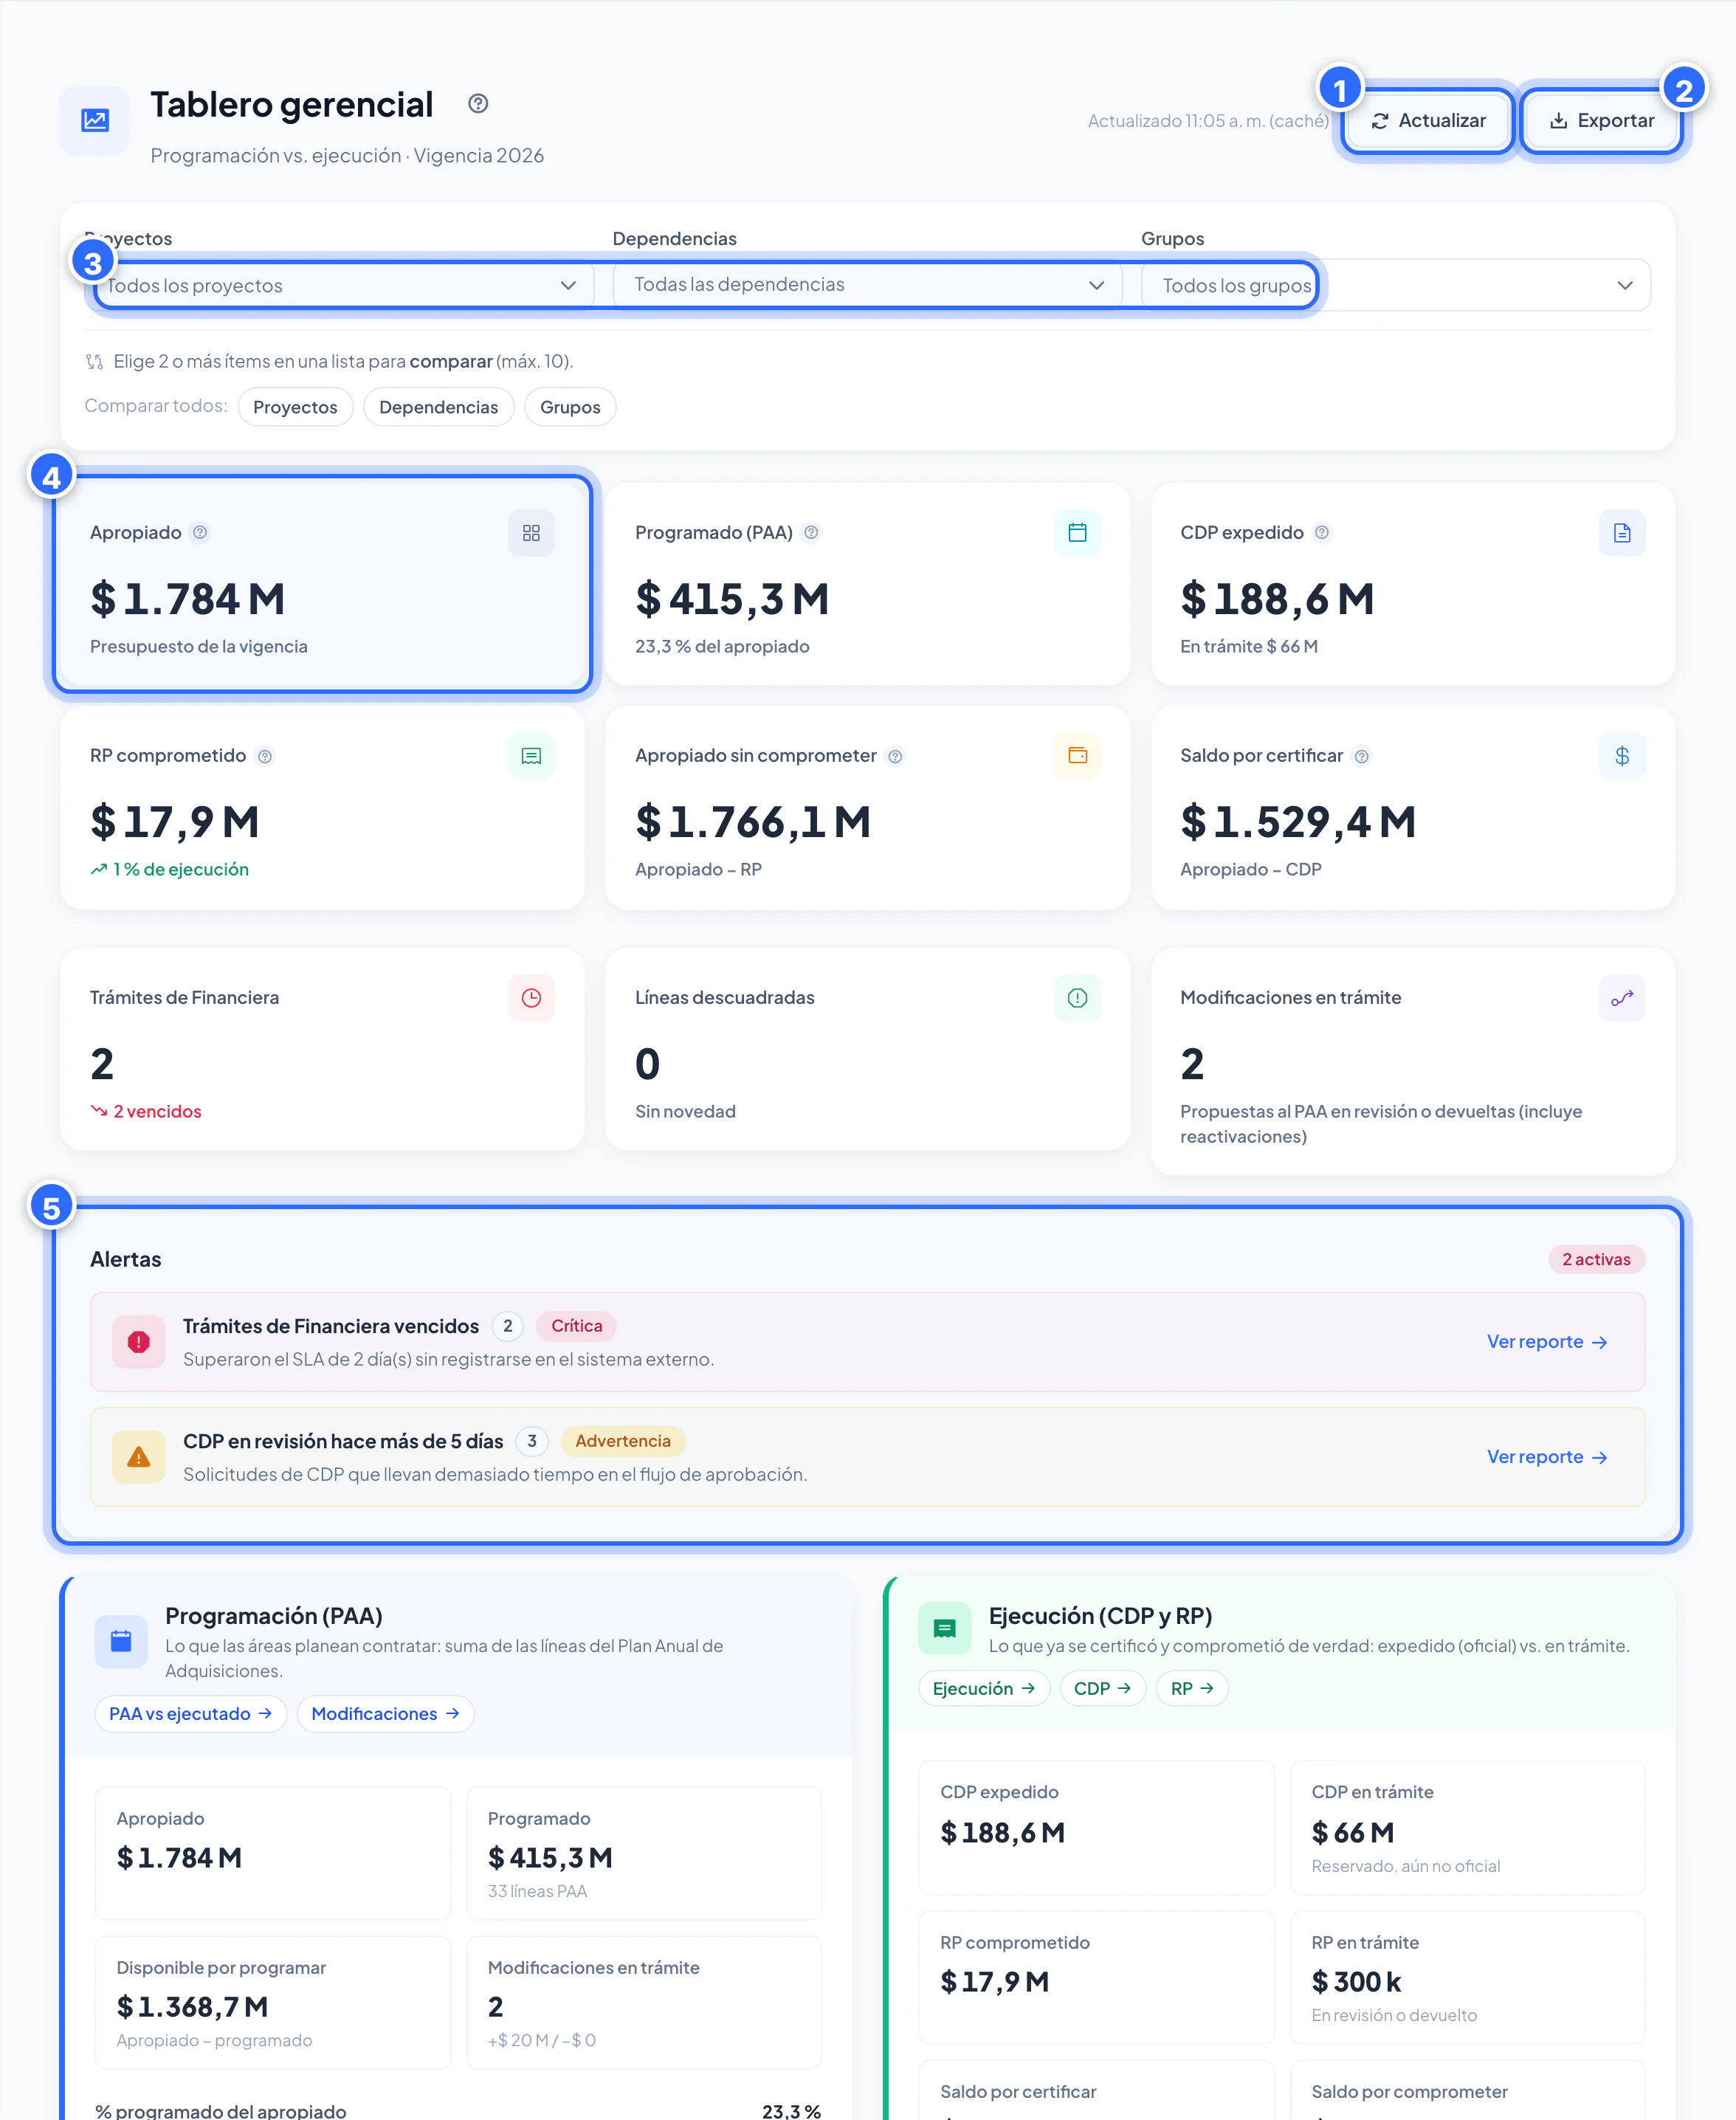Click the wallet icon on Apropiado sin comprometer card
Viewport: 1736px width, 2120px height.
point(1077,756)
